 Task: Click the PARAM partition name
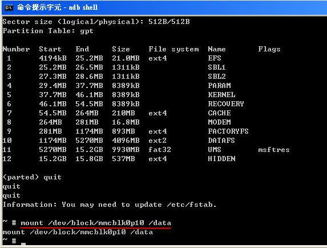(219, 86)
